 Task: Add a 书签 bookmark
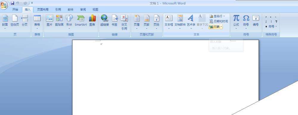click(115, 21)
